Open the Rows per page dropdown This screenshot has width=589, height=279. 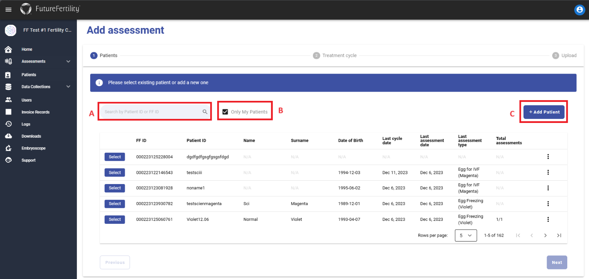[x=466, y=236]
